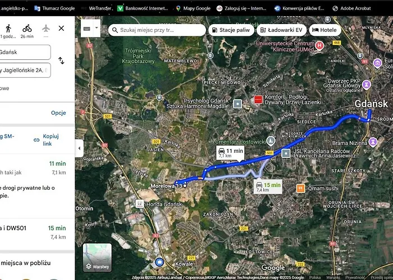The width and height of the screenshot is (393, 280).
Task: Collapse the side panel arrow
Action: pos(79,148)
